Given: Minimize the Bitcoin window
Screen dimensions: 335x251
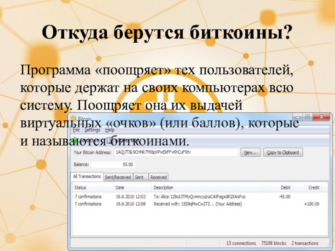Looking at the screenshot, I should click(x=298, y=117).
